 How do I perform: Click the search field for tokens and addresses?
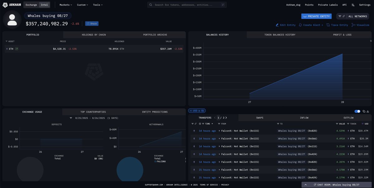[x=187, y=5]
